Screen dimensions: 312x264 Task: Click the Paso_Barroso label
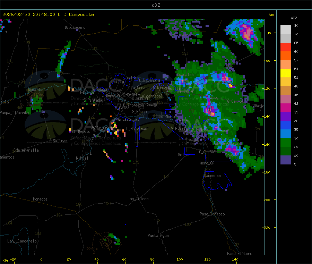coord(212,214)
